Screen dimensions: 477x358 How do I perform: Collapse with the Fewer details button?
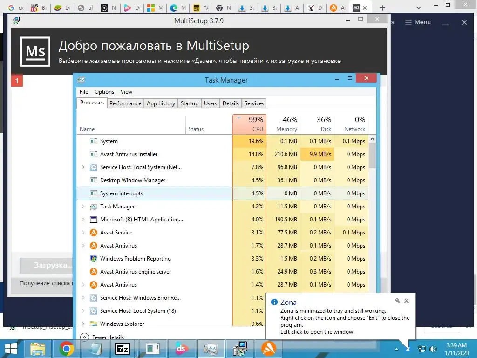pyautogui.click(x=102, y=337)
